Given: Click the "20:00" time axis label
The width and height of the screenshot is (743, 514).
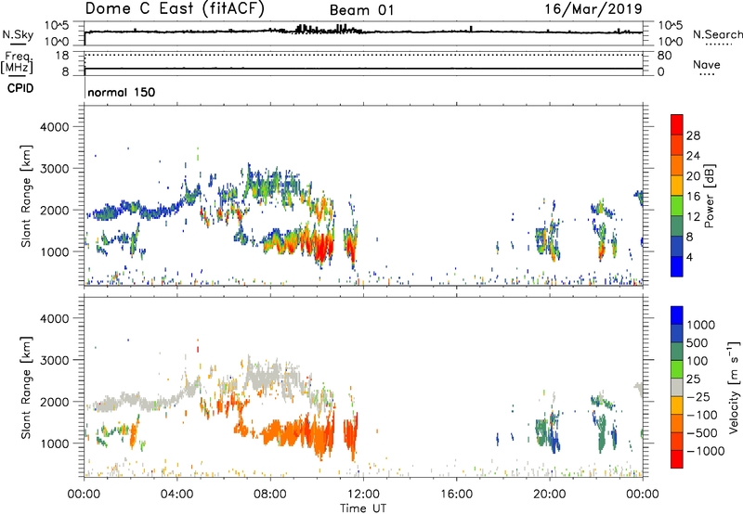Looking at the screenshot, I should pos(549,495).
